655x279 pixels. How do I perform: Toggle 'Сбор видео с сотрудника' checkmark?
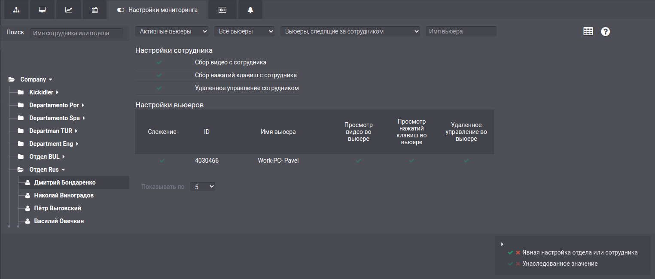coord(159,62)
